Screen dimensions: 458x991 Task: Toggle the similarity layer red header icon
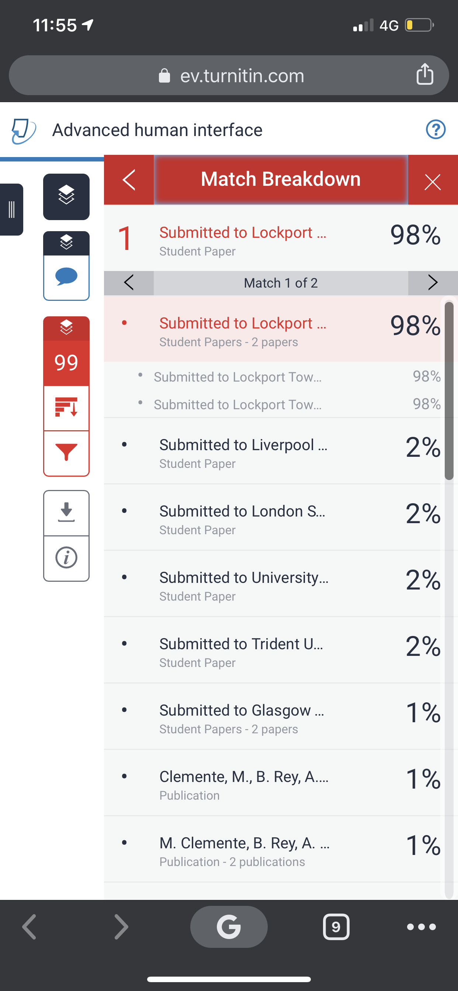[x=66, y=328]
